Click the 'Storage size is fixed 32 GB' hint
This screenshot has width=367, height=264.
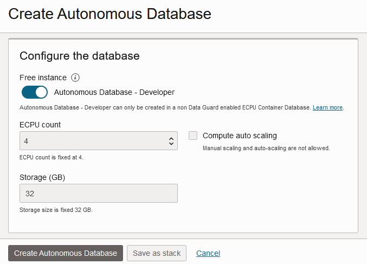pyautogui.click(x=56, y=210)
